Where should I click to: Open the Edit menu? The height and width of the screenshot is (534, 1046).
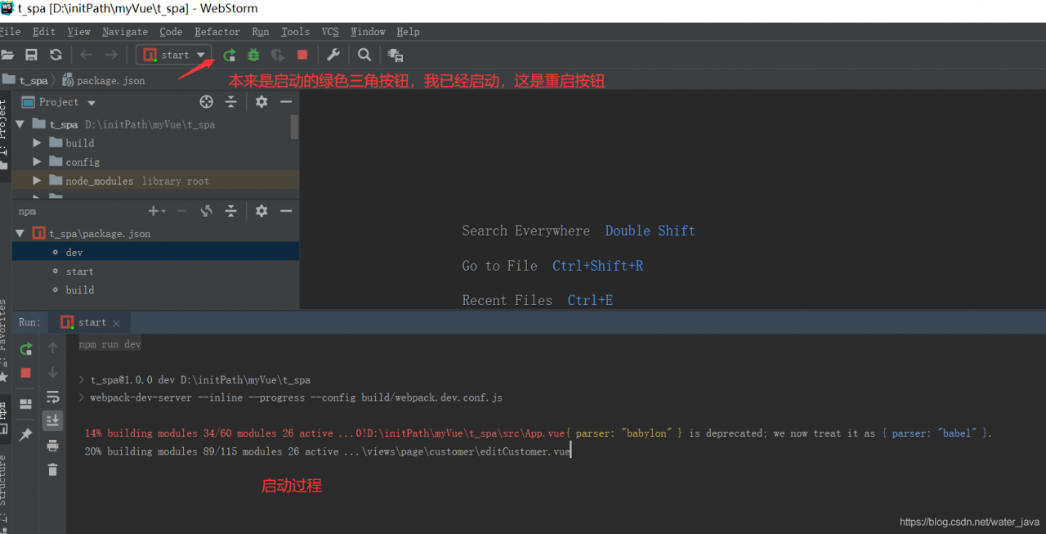point(44,32)
